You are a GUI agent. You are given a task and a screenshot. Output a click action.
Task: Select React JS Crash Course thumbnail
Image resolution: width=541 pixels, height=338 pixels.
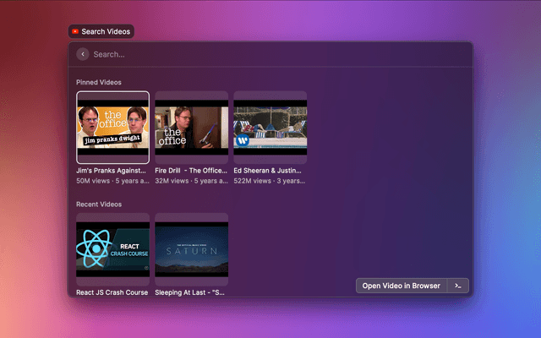[112, 249]
